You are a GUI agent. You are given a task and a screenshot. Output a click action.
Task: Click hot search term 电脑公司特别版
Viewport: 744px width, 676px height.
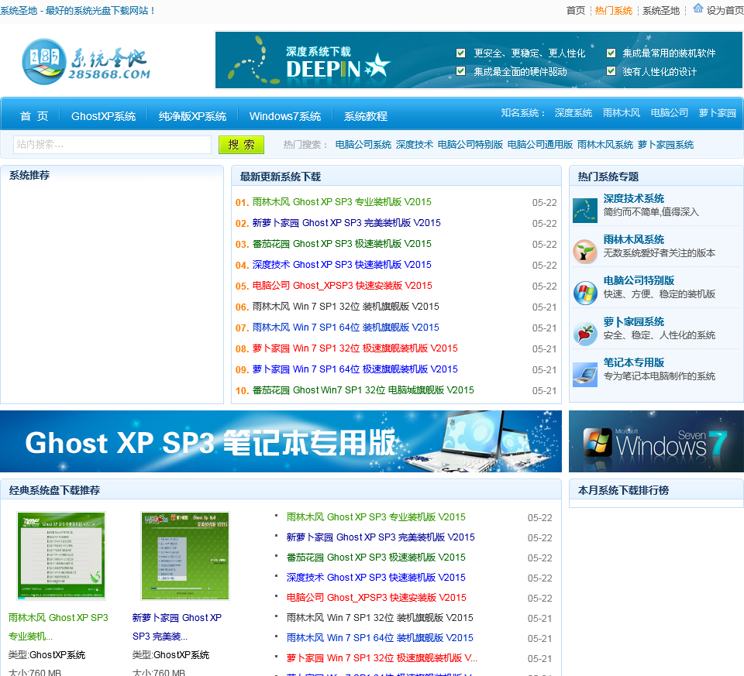click(470, 145)
